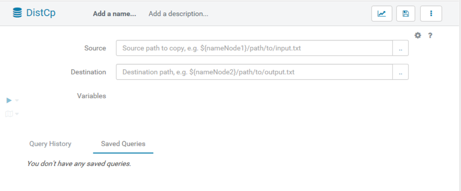Open settings using the gear icon

click(x=418, y=36)
